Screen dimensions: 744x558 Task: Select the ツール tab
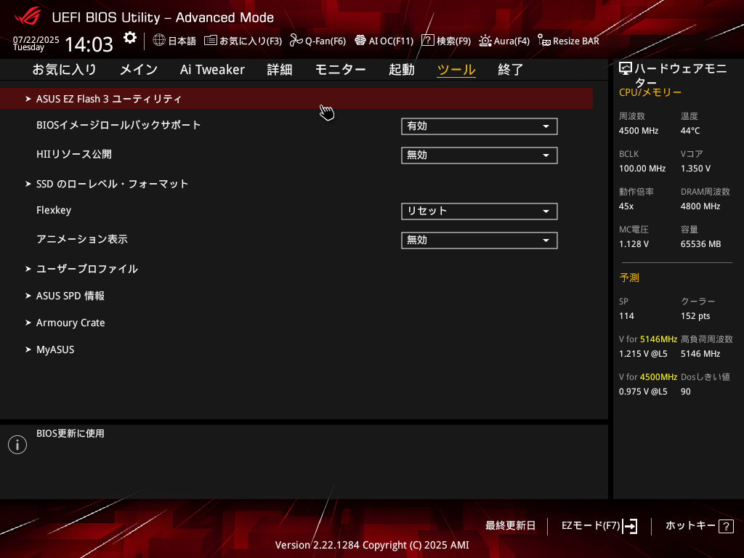point(456,70)
